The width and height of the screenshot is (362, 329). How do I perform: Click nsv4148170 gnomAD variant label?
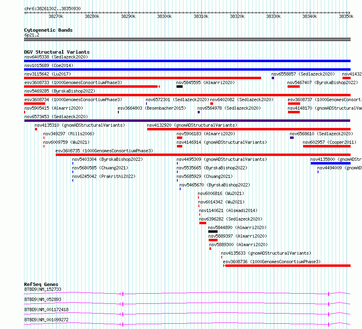pyautogui.click(x=325, y=108)
